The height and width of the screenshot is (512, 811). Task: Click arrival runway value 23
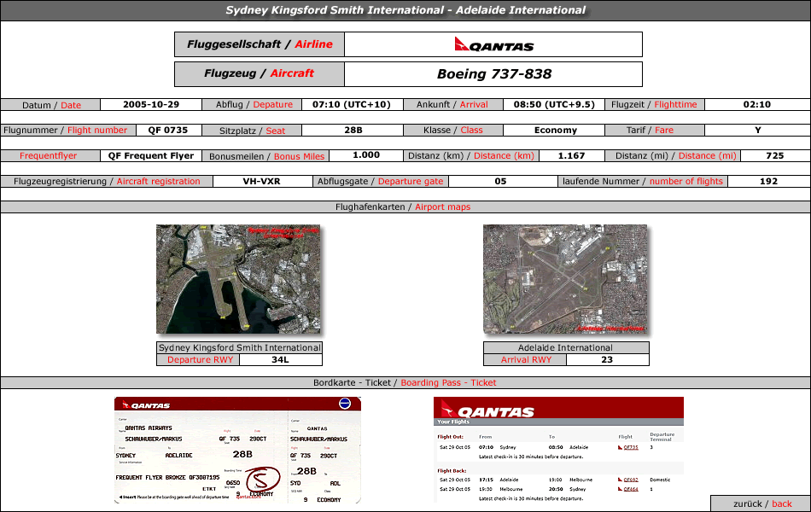coord(607,359)
